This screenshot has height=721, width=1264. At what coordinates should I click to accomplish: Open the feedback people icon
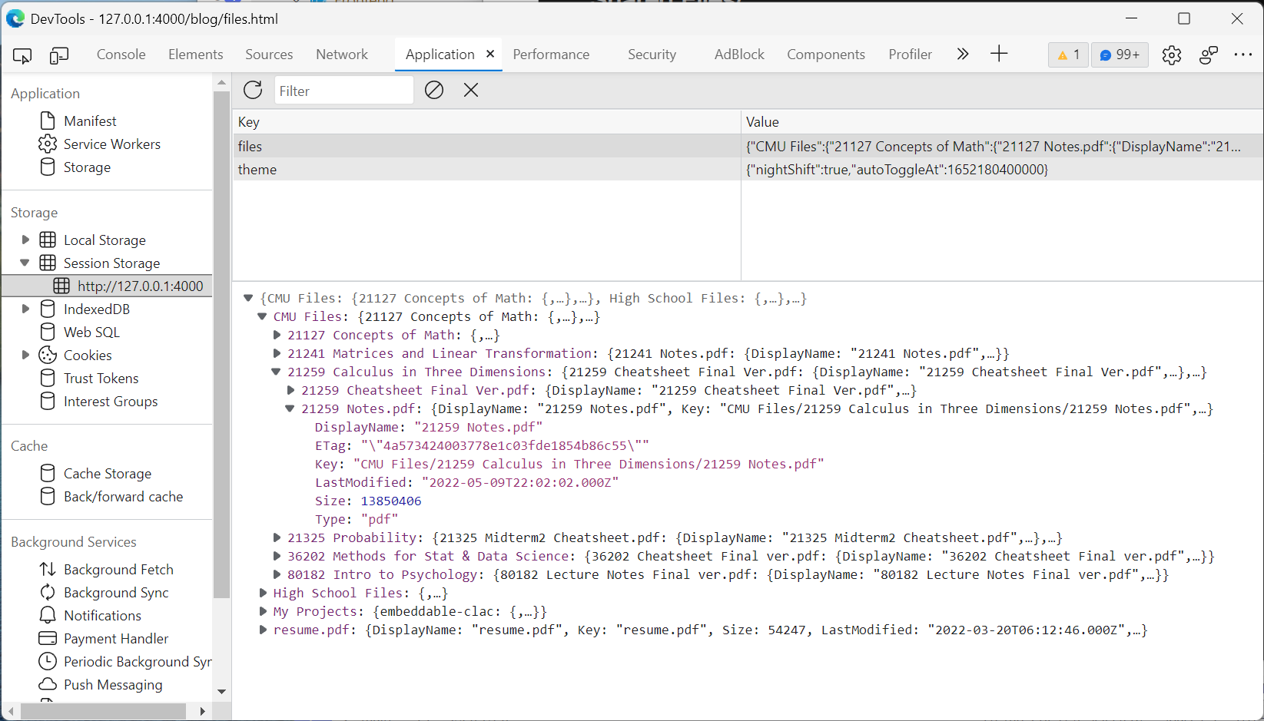[x=1208, y=55]
